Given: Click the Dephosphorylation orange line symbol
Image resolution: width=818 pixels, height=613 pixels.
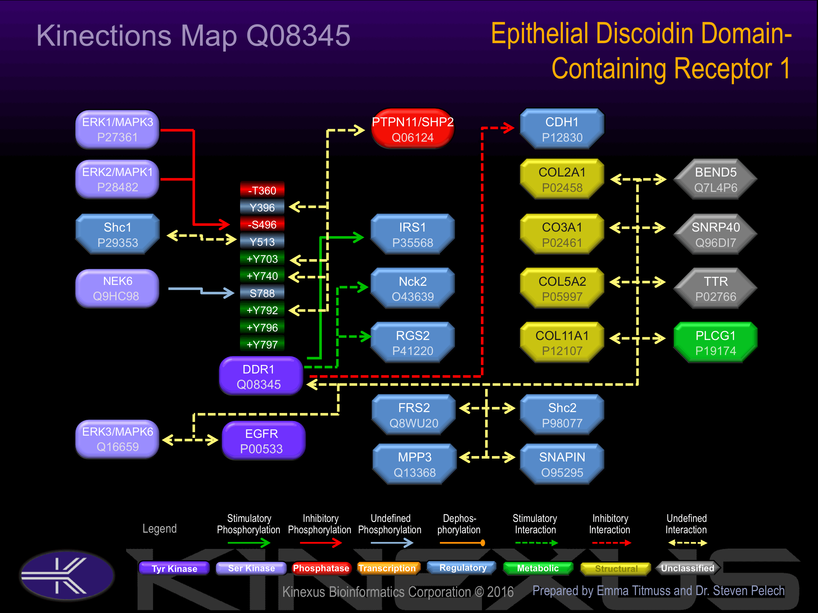Looking at the screenshot, I should coord(462,543).
